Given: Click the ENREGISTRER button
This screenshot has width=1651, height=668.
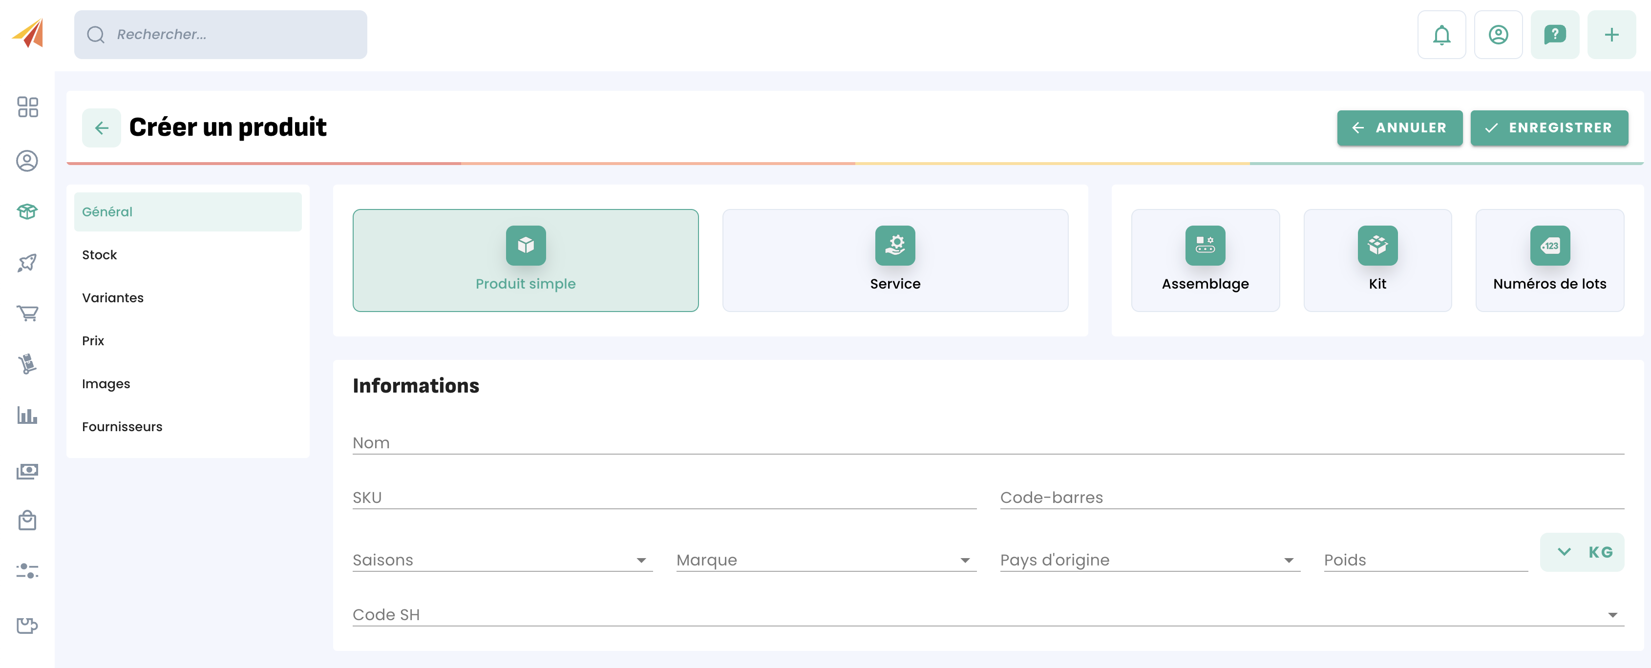Looking at the screenshot, I should pos(1548,127).
